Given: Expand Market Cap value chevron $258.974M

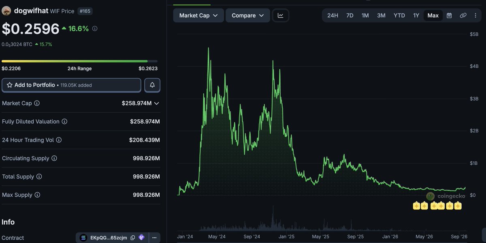Looking at the screenshot, I should coord(157,103).
